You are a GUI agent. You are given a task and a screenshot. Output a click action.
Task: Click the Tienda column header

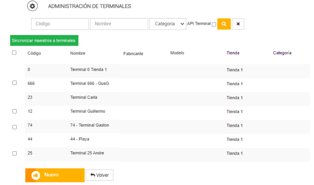[x=233, y=53]
